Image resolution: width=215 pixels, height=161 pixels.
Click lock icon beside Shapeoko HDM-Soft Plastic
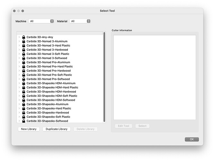(x=24, y=96)
